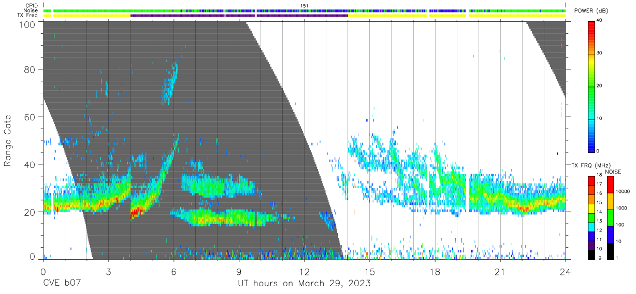Click the NOISE legend title

pos(613,172)
